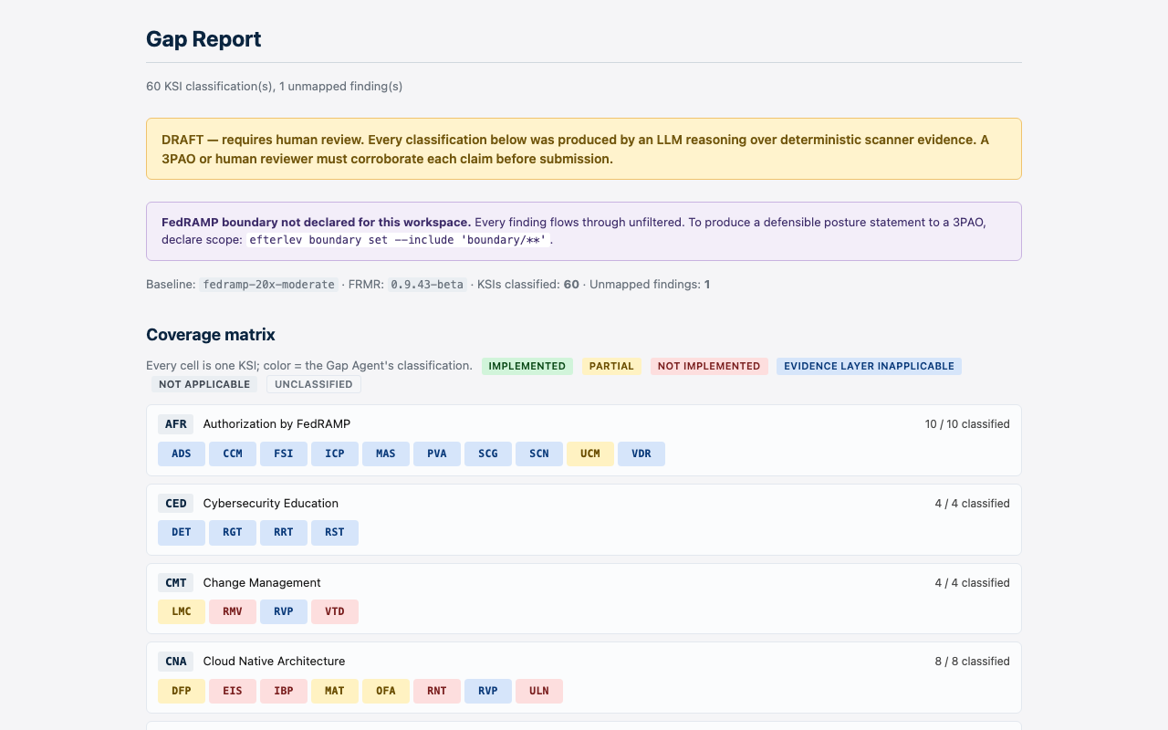
Task: Select the MAS KSI cell
Action: coord(386,454)
